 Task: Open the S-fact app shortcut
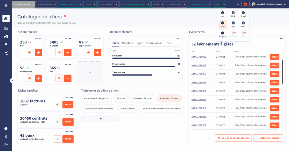[x=243, y=14]
